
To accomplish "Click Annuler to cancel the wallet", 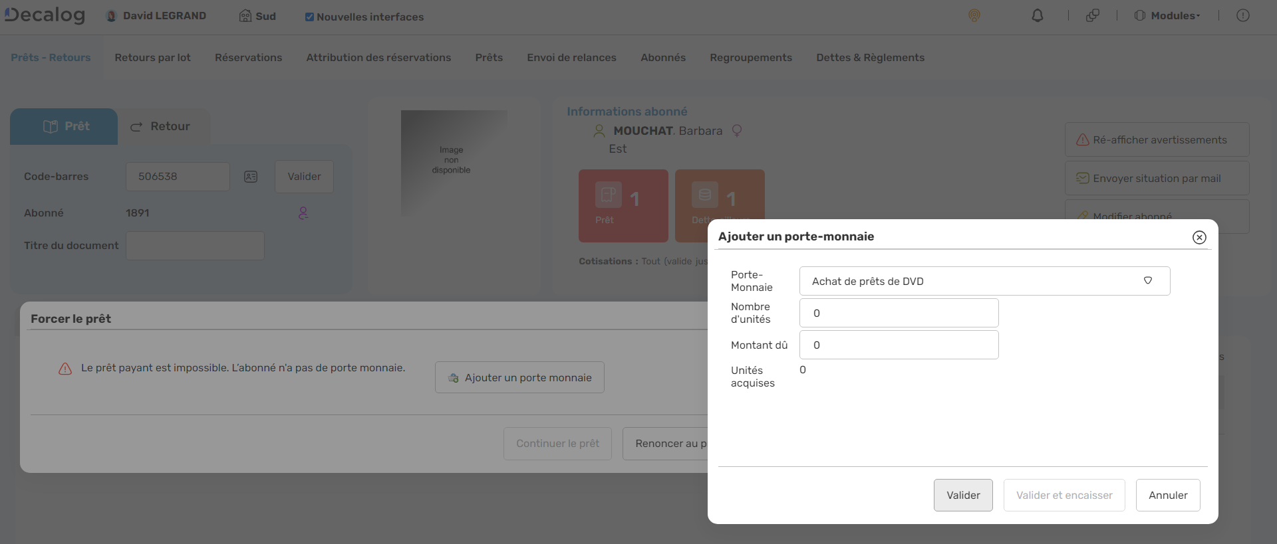I will point(1167,496).
